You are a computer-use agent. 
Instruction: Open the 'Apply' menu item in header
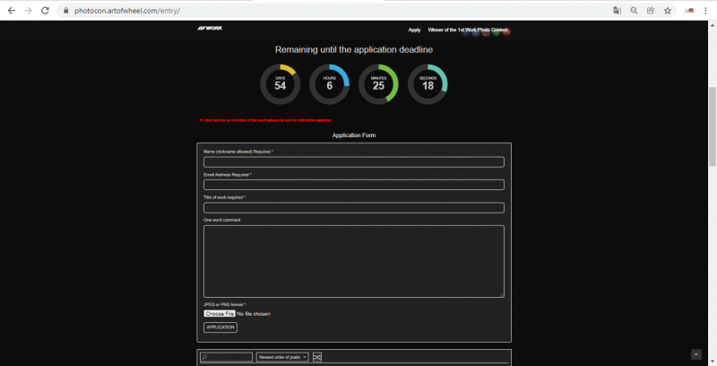[x=414, y=30]
